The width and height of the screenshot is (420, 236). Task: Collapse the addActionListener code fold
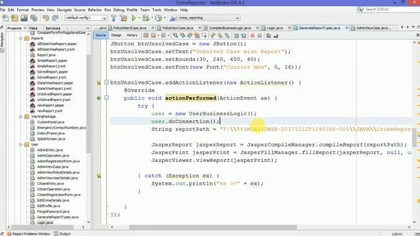[106, 83]
